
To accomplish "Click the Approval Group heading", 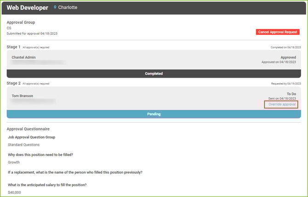I will click(21, 23).
